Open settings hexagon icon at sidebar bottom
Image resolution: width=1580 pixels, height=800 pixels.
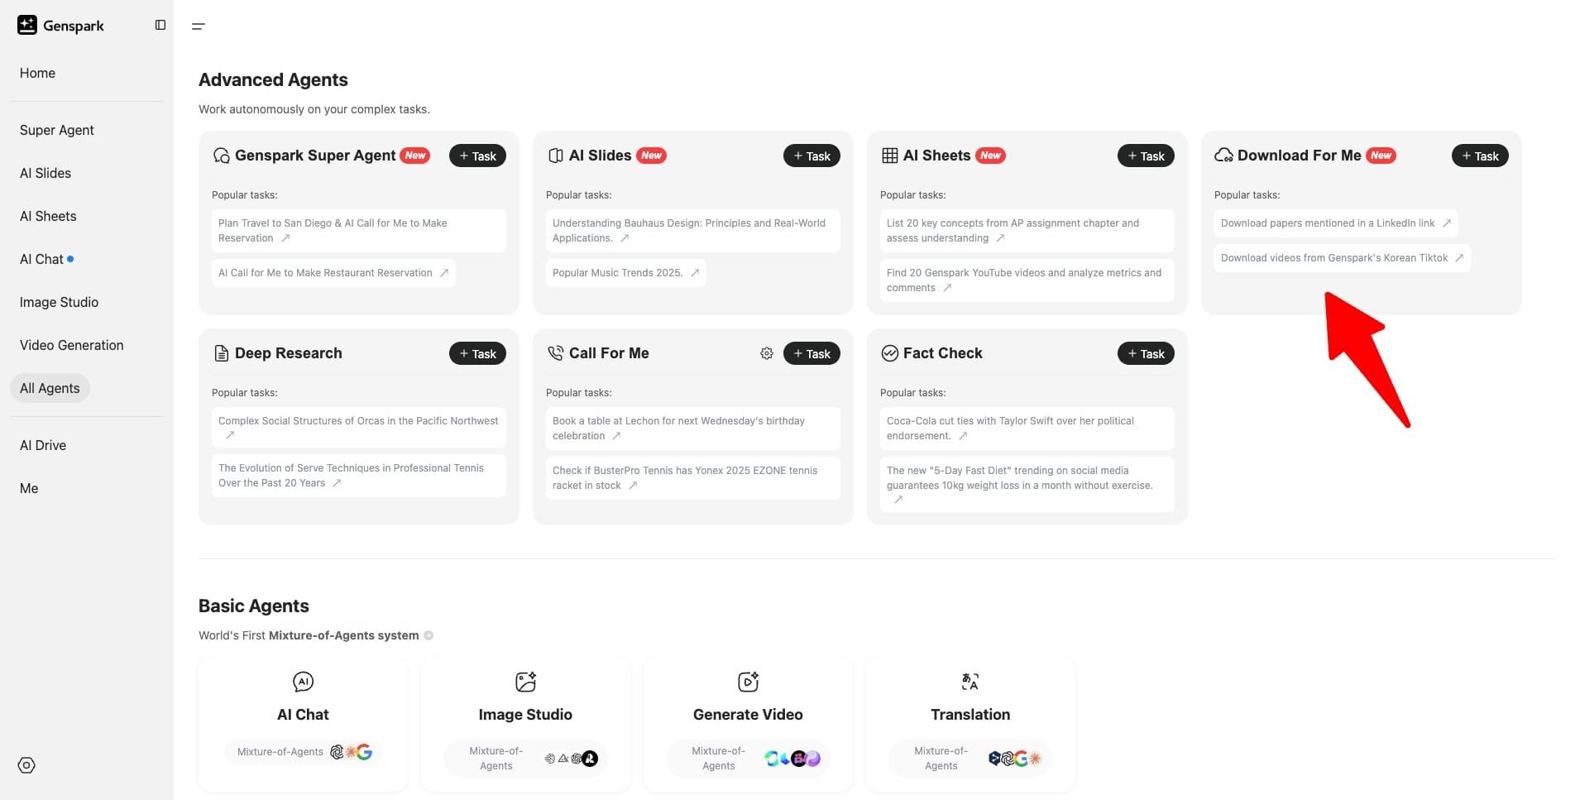click(26, 765)
